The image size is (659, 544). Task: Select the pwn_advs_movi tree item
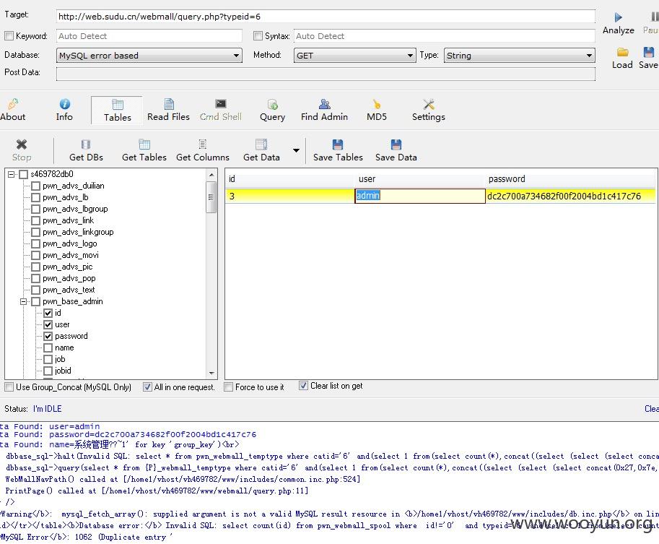tap(71, 255)
